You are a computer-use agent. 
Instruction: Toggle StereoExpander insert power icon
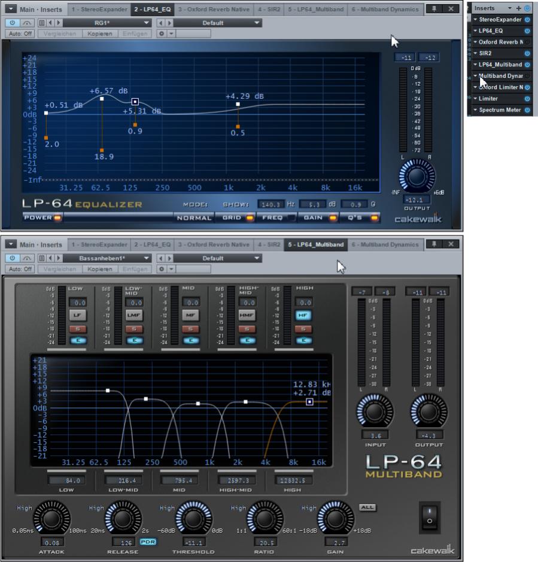point(527,19)
